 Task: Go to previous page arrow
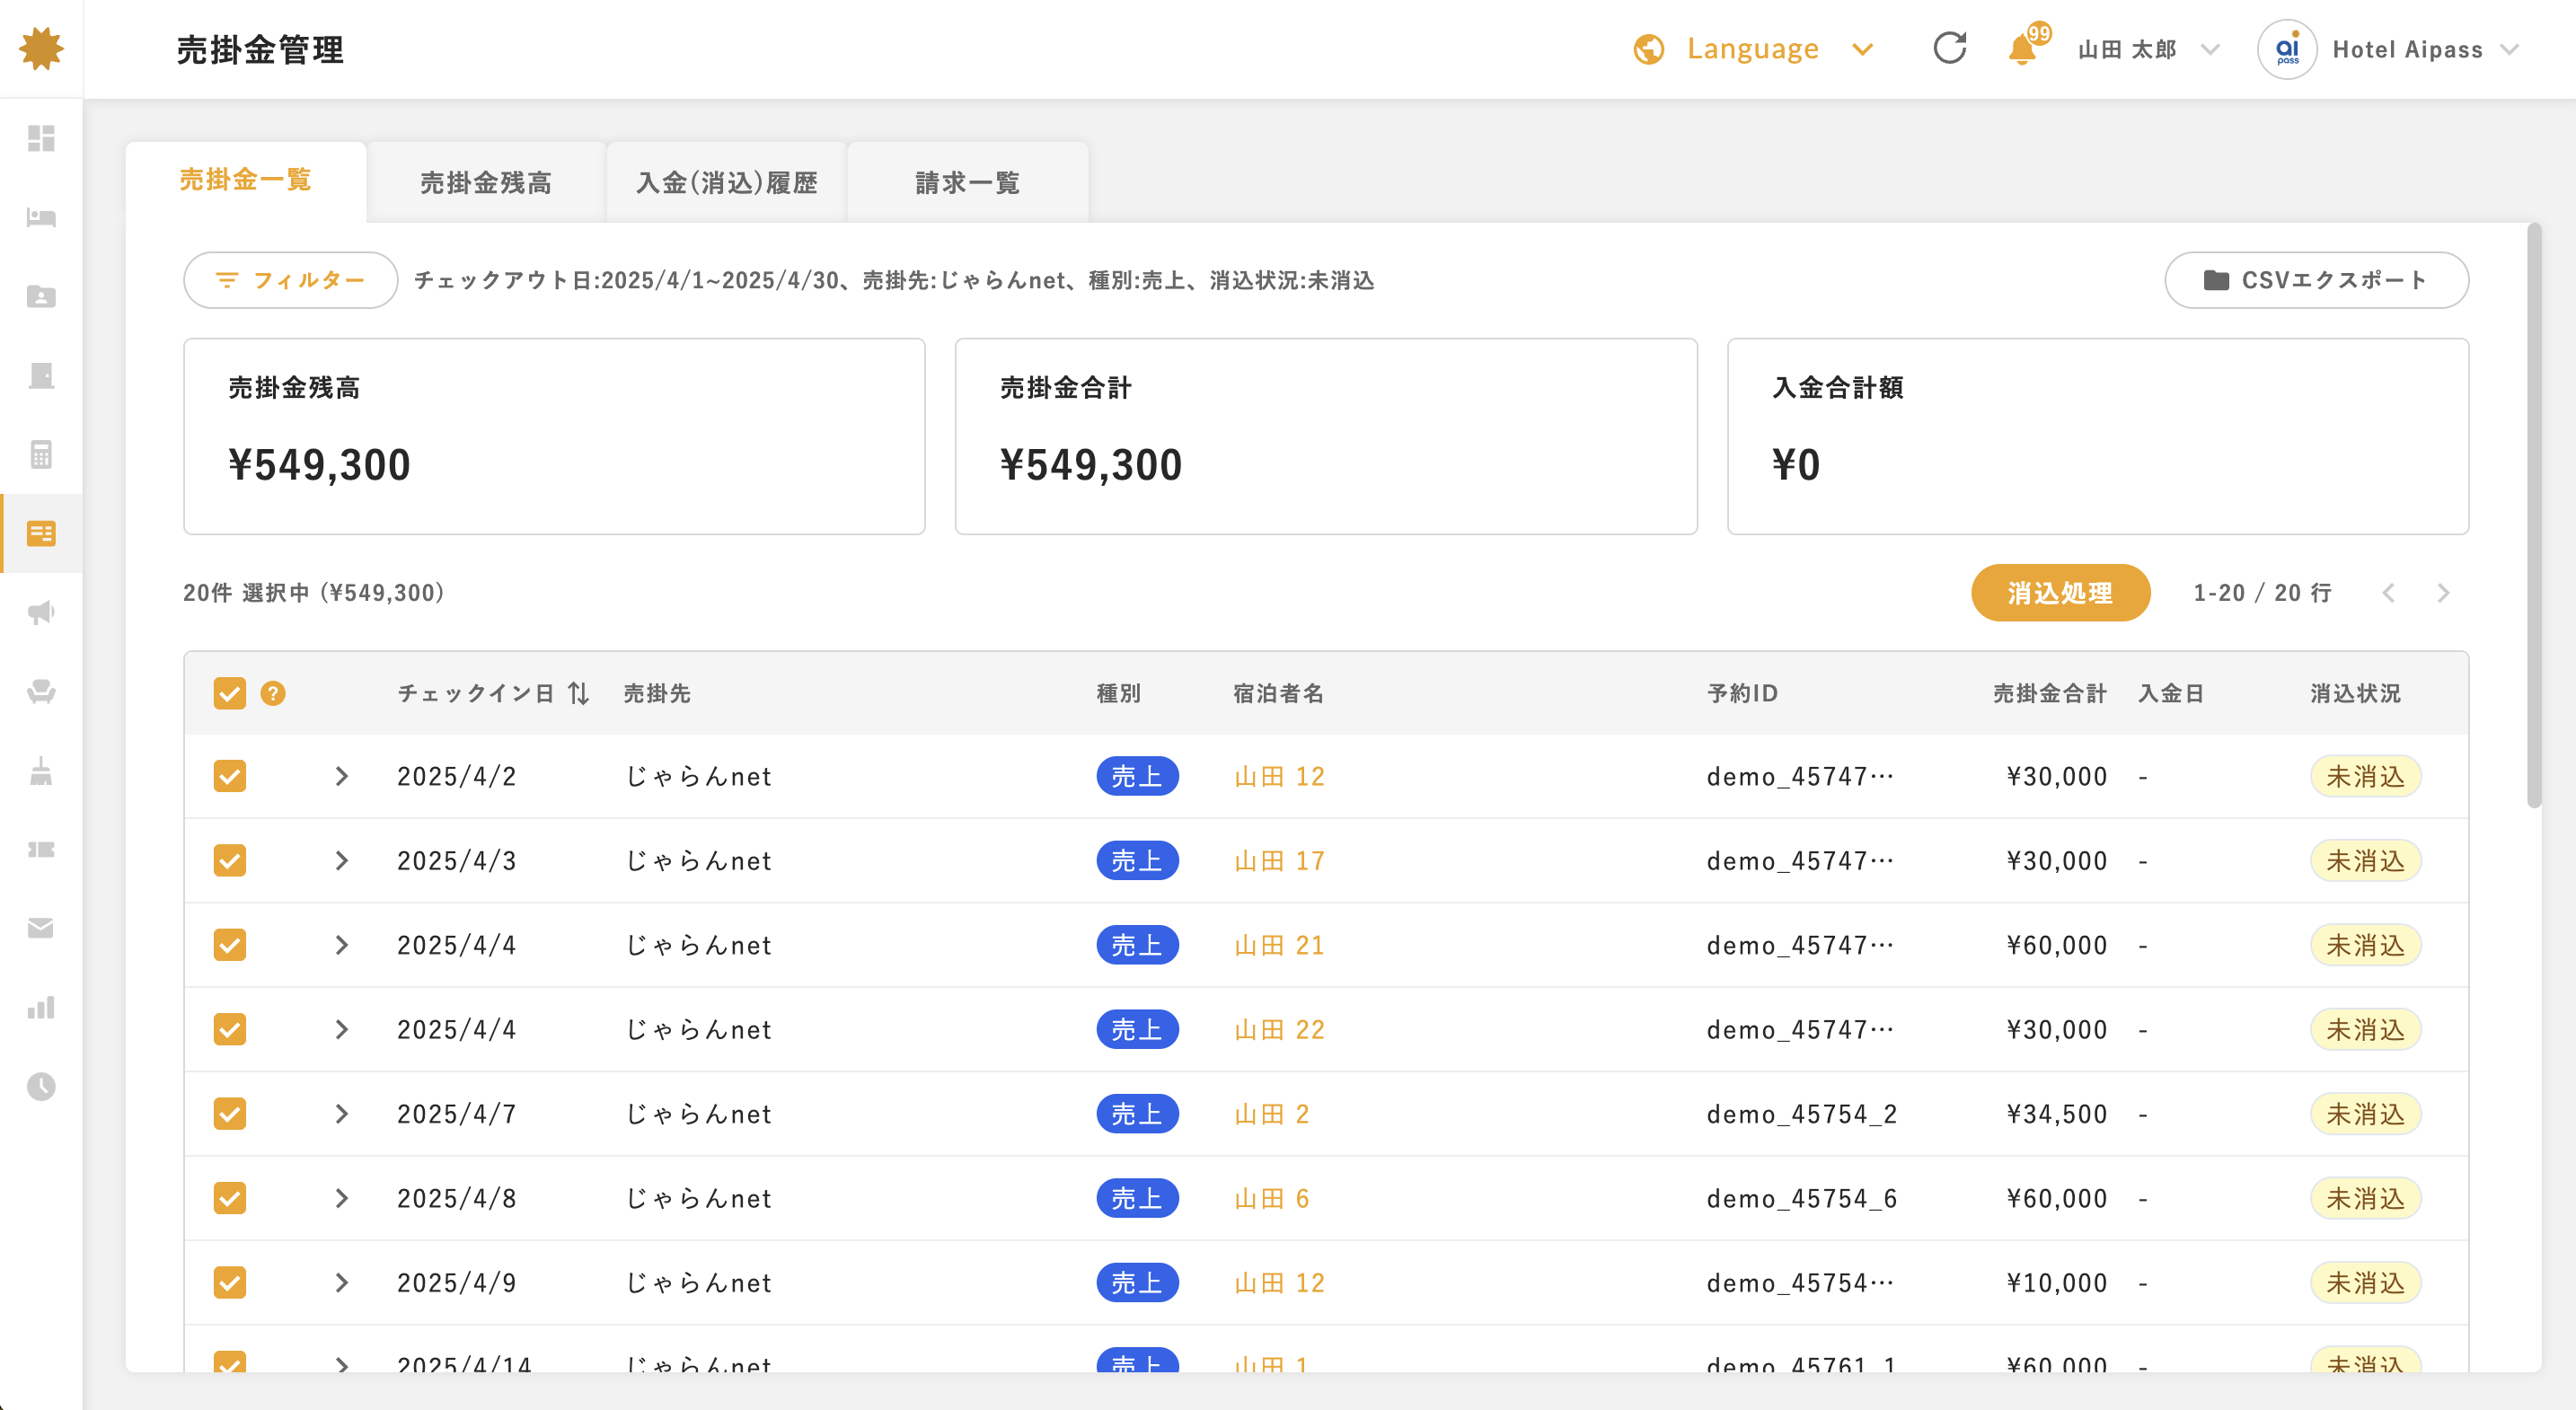[2389, 593]
